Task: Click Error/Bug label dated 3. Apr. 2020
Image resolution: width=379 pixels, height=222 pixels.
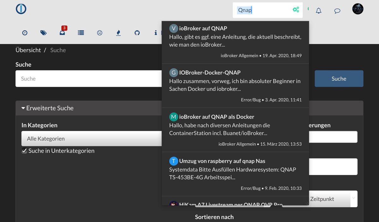Action: click(251, 100)
